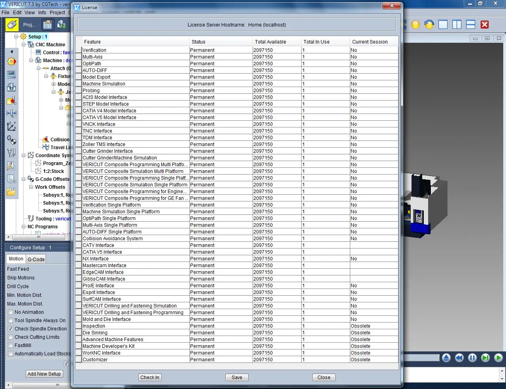Collapse the CNC Machine tree node
Viewport: 506px width, 389px height.
point(24,44)
